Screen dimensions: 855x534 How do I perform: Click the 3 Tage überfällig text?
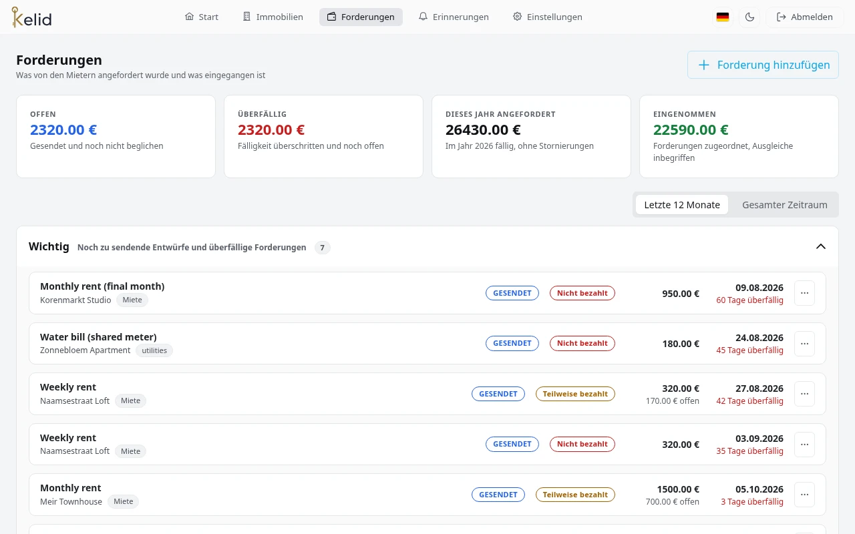(x=752, y=501)
